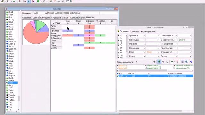Click the Банерджия row header
205x115 pixels.
56,35
